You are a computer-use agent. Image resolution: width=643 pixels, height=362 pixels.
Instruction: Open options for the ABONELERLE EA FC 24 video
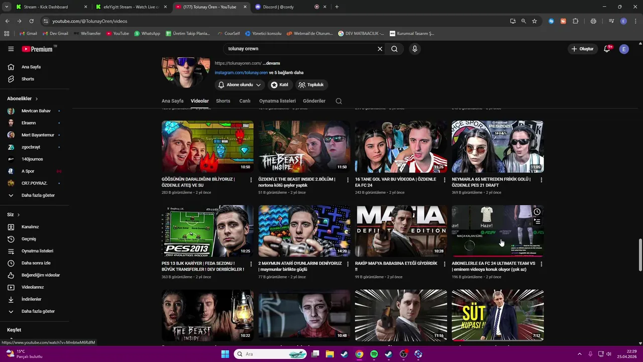[x=541, y=264]
